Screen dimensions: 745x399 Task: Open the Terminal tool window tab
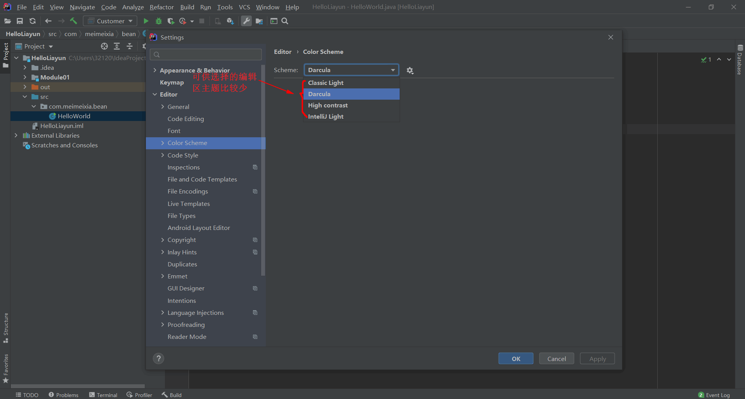point(103,395)
